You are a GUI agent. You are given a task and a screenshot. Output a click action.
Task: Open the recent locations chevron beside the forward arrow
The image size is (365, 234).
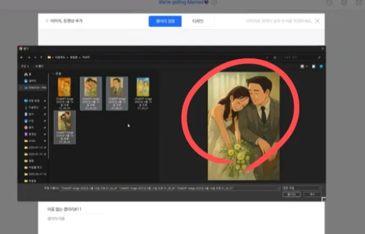point(35,57)
